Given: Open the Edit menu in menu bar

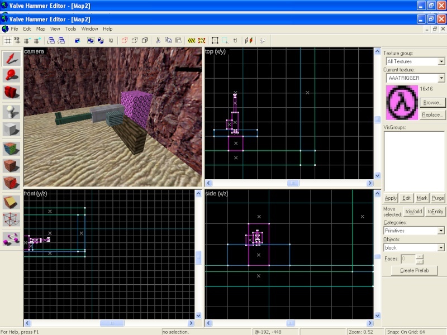Looking at the screenshot, I should coord(27,29).
